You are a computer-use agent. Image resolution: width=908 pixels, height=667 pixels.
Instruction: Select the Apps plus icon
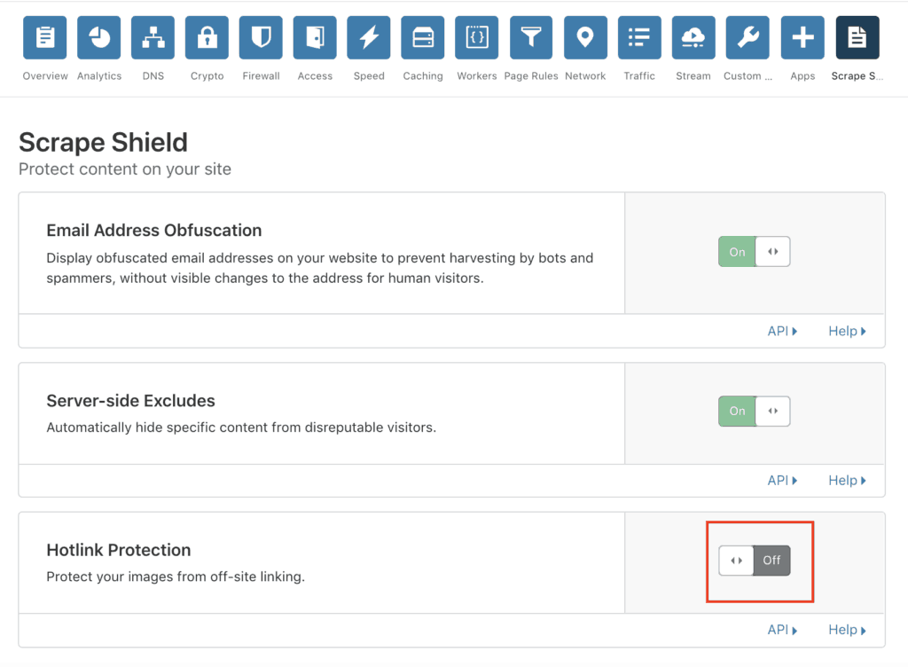[x=802, y=37]
